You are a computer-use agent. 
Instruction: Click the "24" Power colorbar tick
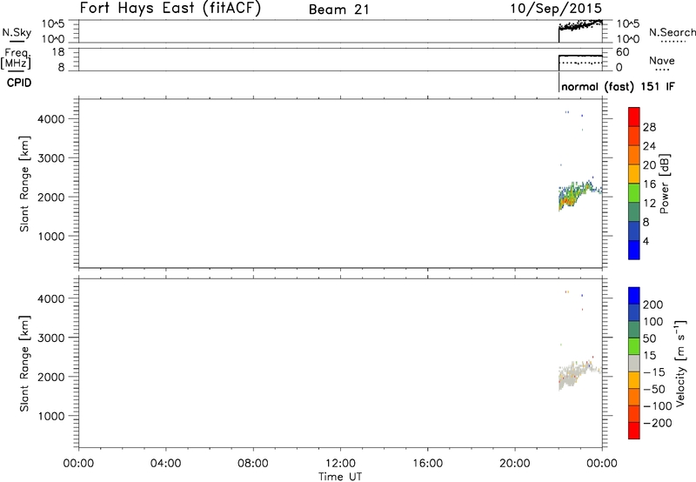[649, 146]
